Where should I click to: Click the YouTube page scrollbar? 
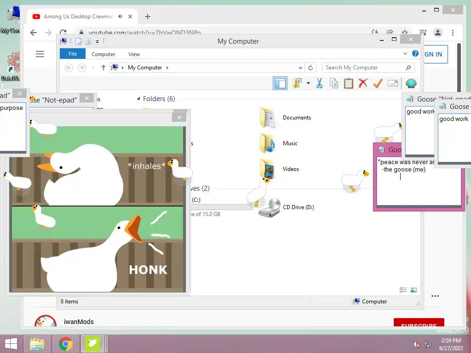459,68
